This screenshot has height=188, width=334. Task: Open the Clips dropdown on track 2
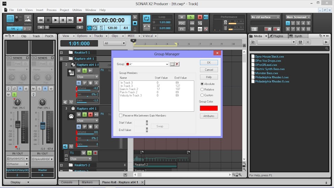pos(87,77)
